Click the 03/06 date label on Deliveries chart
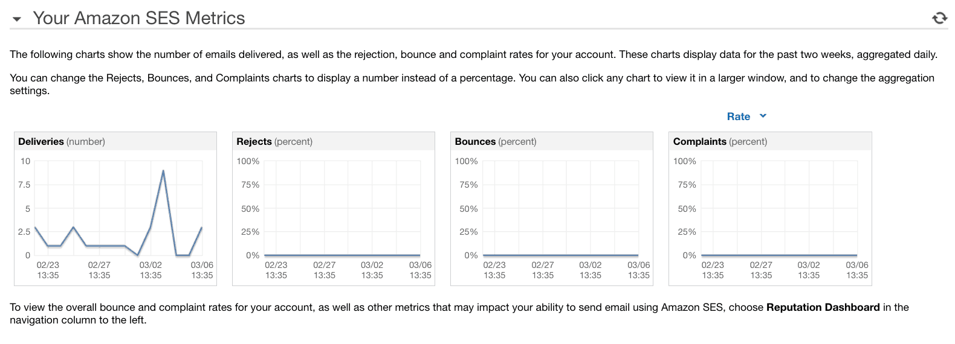Image resolution: width=955 pixels, height=344 pixels. point(202,265)
